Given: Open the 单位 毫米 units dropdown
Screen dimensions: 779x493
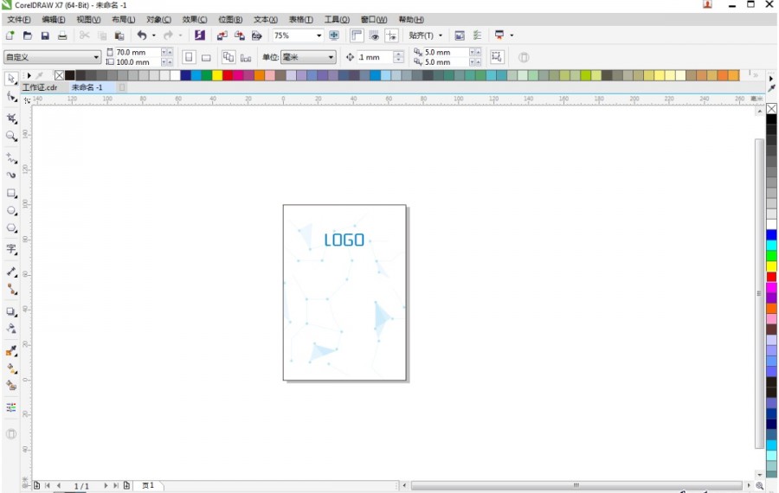Looking at the screenshot, I should [x=308, y=57].
